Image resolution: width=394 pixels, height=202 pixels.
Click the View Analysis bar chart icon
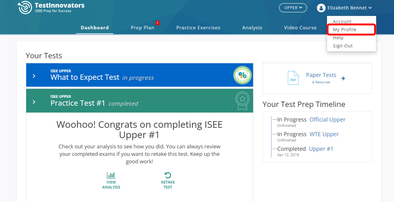point(111,175)
